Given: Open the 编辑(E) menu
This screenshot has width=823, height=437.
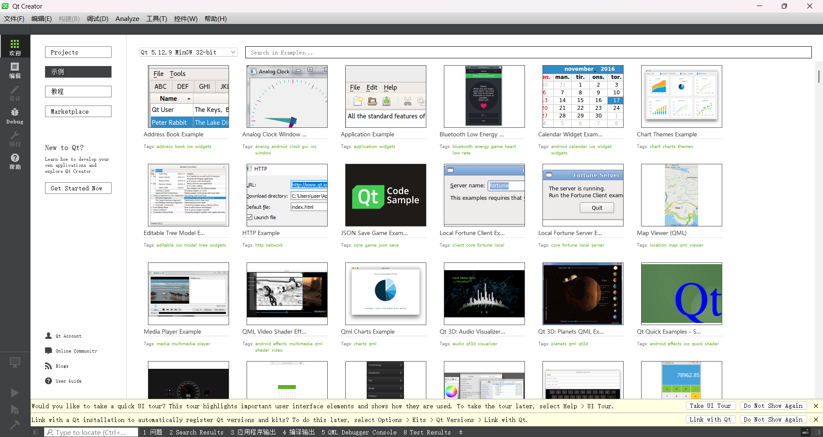Looking at the screenshot, I should 42,18.
